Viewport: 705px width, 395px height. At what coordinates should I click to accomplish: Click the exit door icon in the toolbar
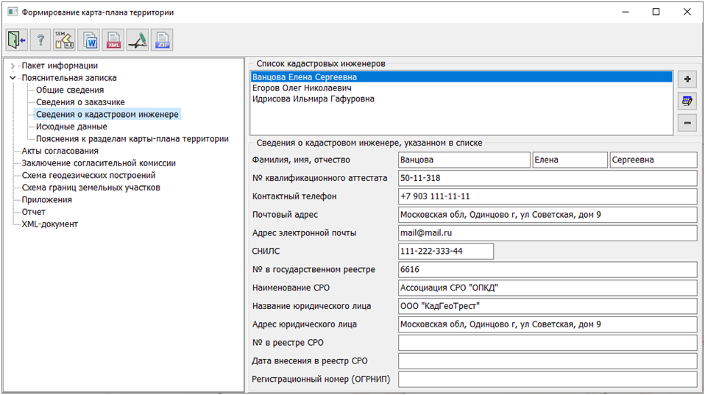pos(16,40)
